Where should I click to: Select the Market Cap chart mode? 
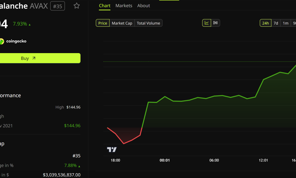click(122, 23)
